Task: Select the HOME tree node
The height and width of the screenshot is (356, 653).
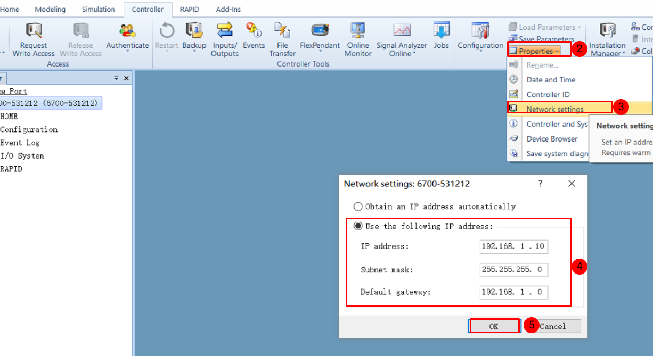Action: [9, 116]
